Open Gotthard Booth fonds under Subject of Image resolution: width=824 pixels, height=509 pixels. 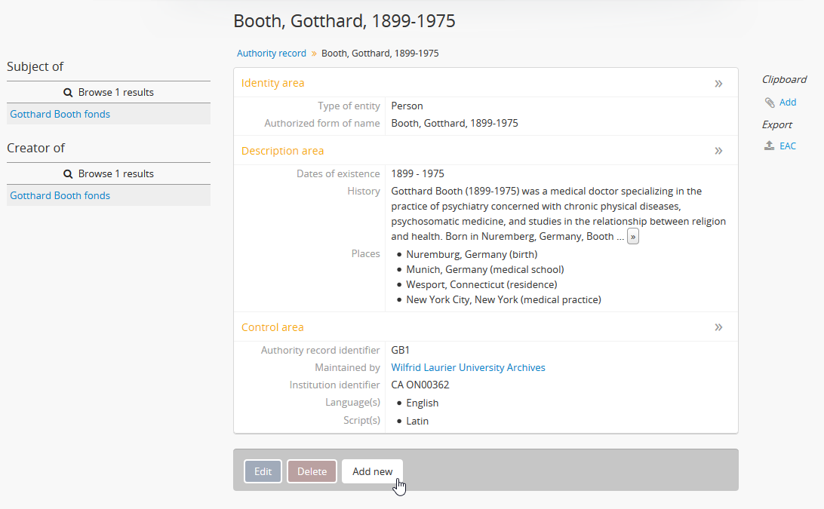(60, 115)
